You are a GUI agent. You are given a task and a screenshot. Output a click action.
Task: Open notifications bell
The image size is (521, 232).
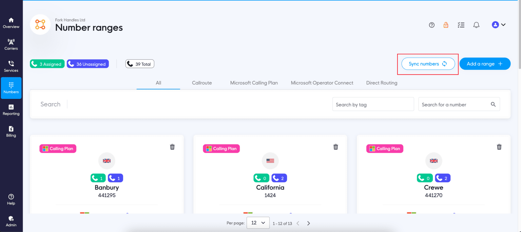[476, 25]
